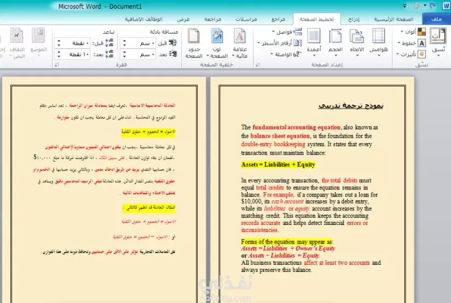Adjust the spacing Before (قبل) stepper arrows
The width and height of the screenshot is (451, 303).
(59, 43)
